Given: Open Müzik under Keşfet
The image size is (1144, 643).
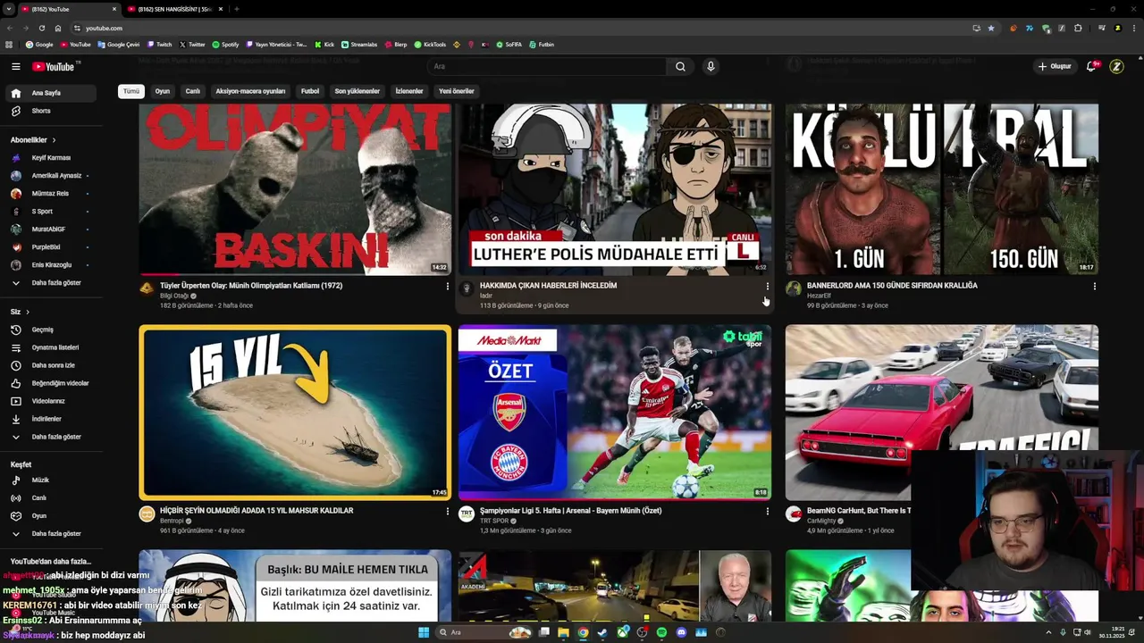Looking at the screenshot, I should pyautogui.click(x=50, y=480).
